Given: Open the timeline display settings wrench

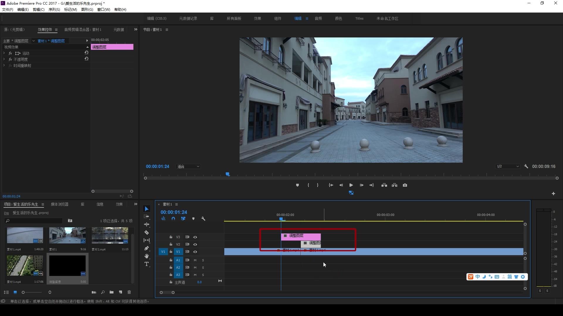Looking at the screenshot, I should pos(203,219).
